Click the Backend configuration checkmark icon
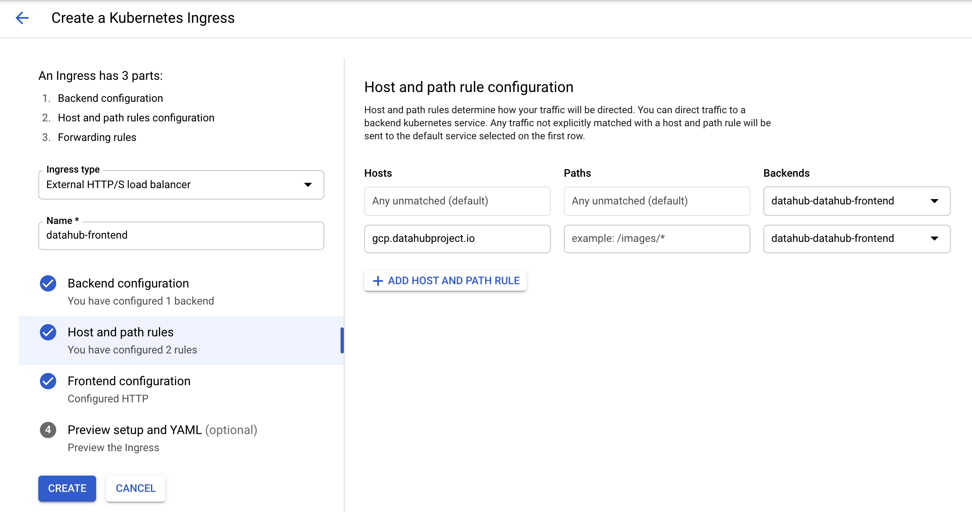This screenshot has height=522, width=972. tap(48, 283)
